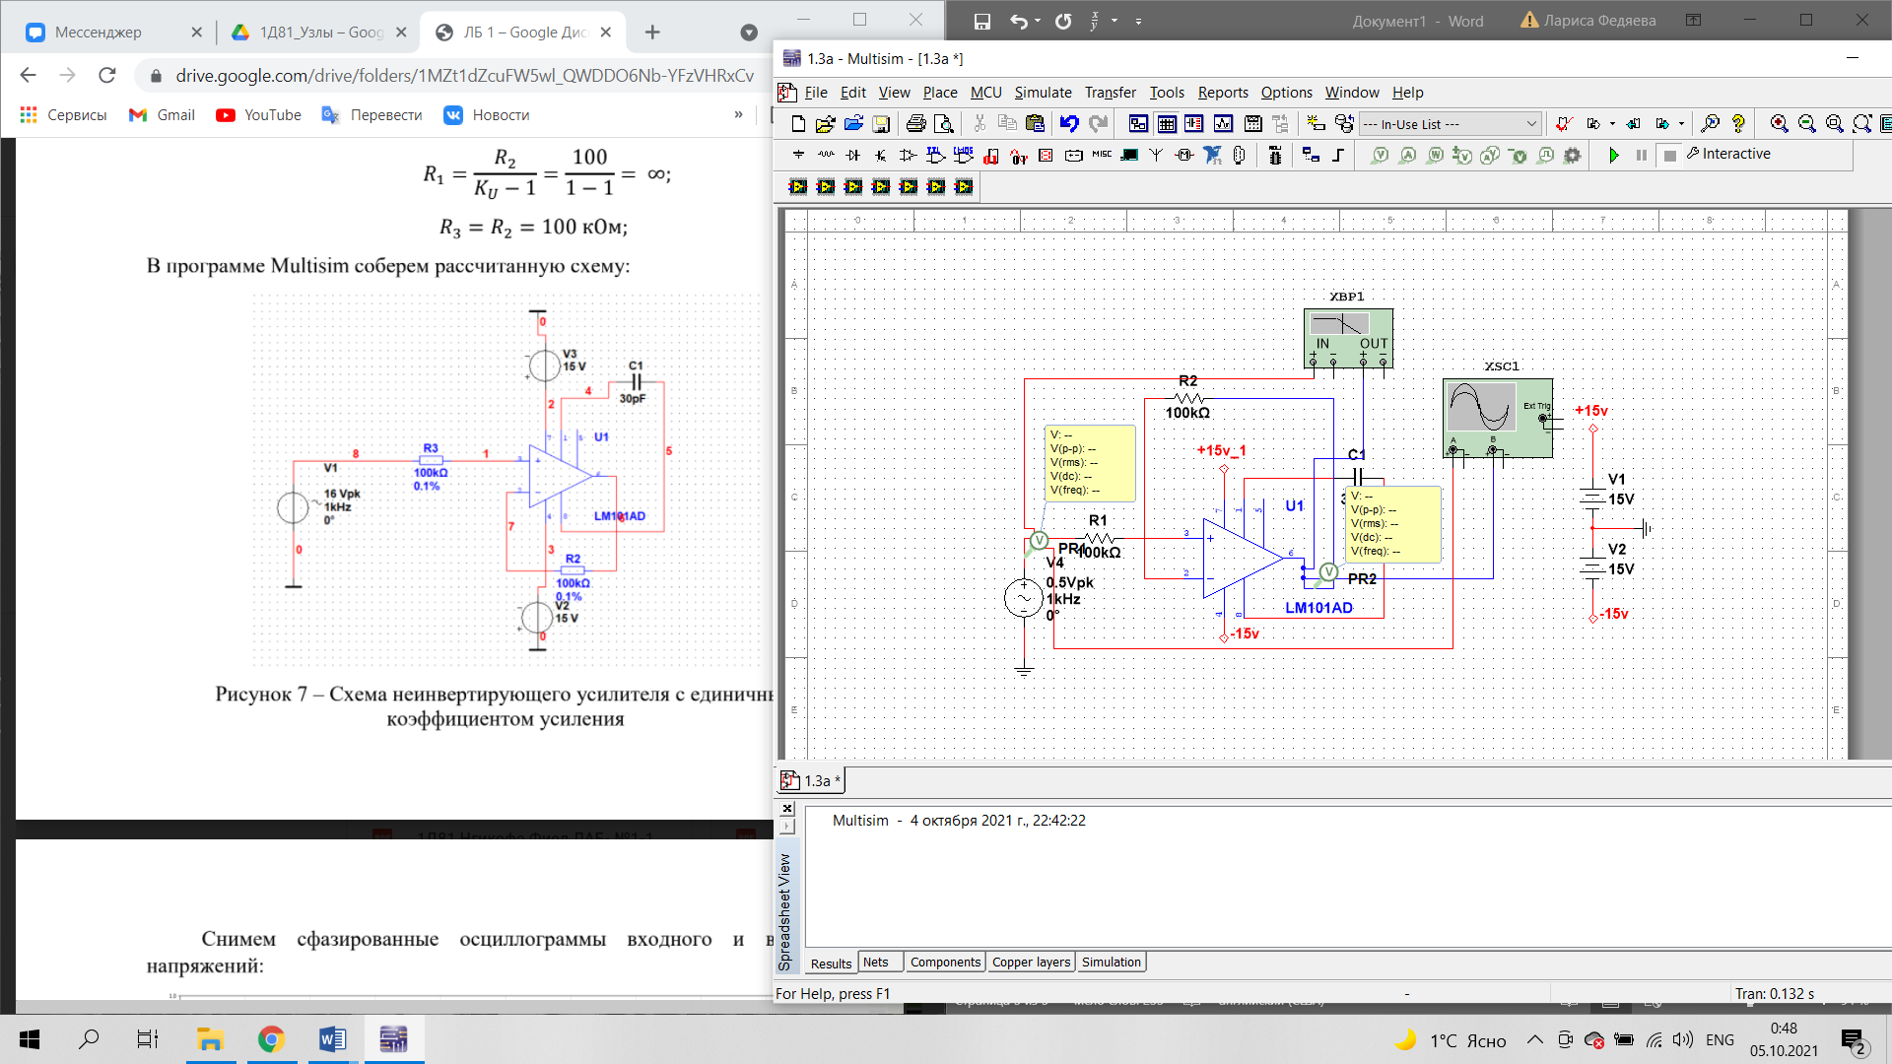The width and height of the screenshot is (1892, 1064).
Task: Undo the last action in Multisim
Action: [1069, 124]
